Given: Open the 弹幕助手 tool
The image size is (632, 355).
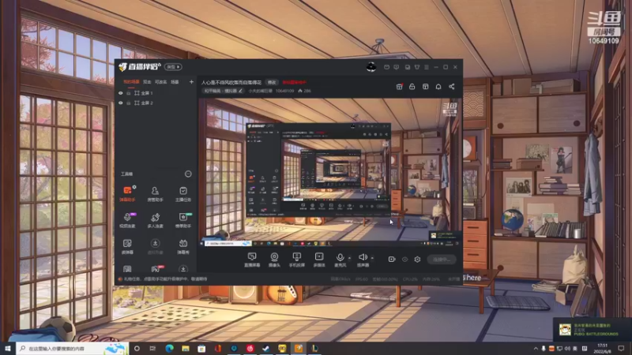Looking at the screenshot, I should click(x=127, y=193).
